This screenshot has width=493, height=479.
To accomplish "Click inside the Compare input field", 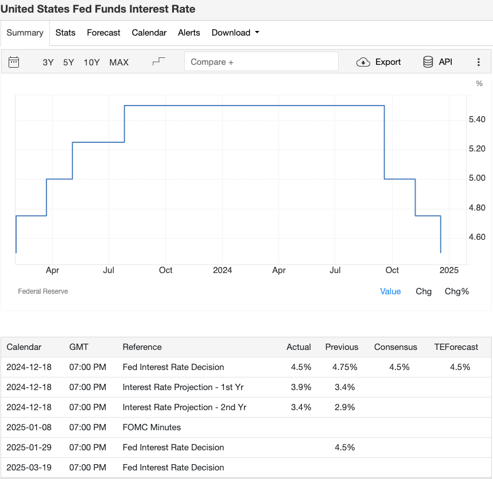I will pos(261,61).
